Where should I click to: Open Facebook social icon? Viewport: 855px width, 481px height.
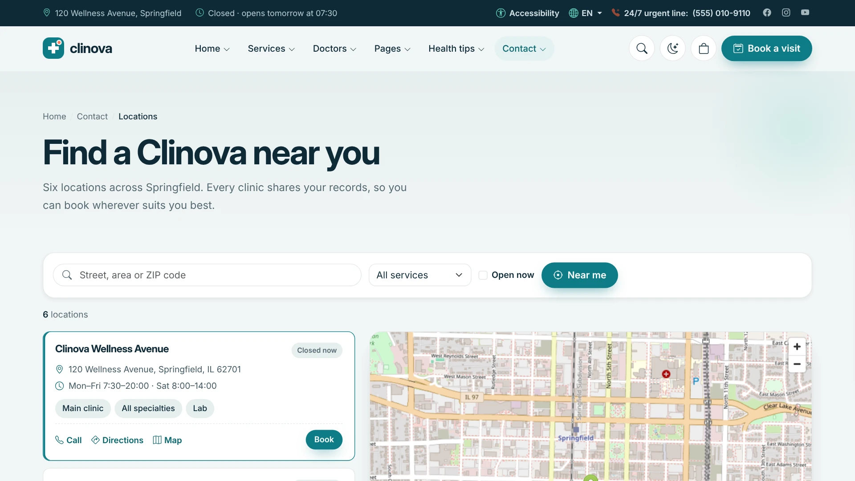pyautogui.click(x=767, y=12)
